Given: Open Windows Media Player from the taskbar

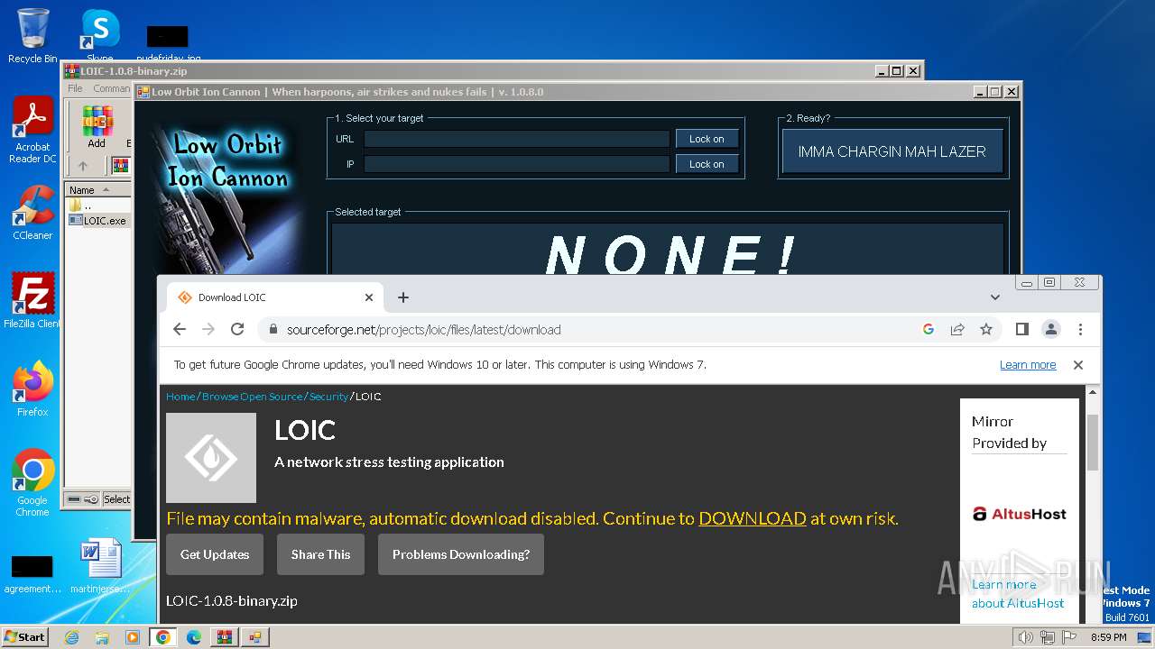Looking at the screenshot, I should tap(133, 637).
